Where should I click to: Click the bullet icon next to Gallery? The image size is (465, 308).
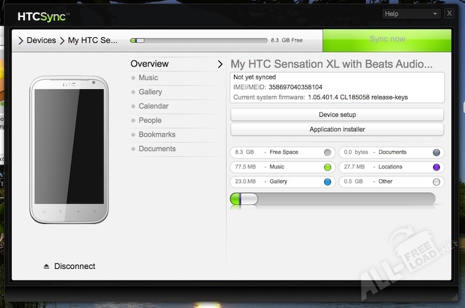(x=134, y=92)
